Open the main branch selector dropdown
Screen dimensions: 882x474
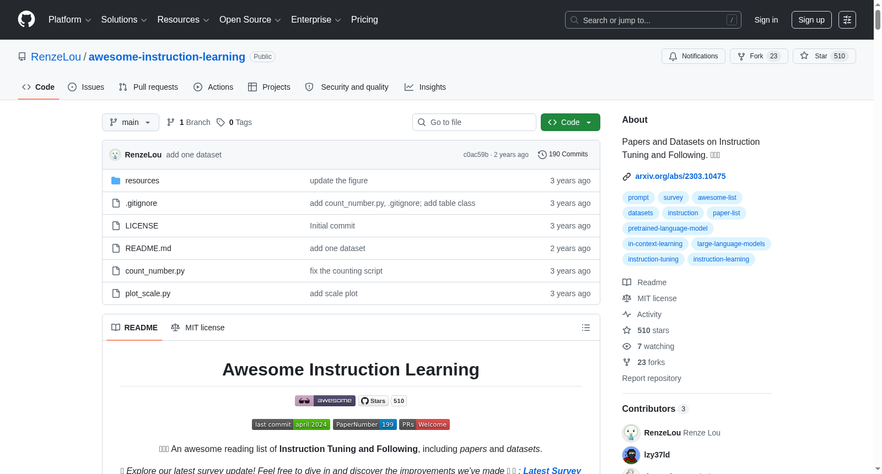131,122
